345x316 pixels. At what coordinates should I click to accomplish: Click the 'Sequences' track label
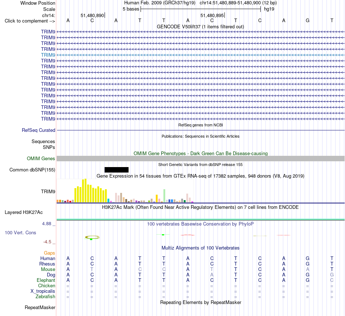(x=43, y=142)
